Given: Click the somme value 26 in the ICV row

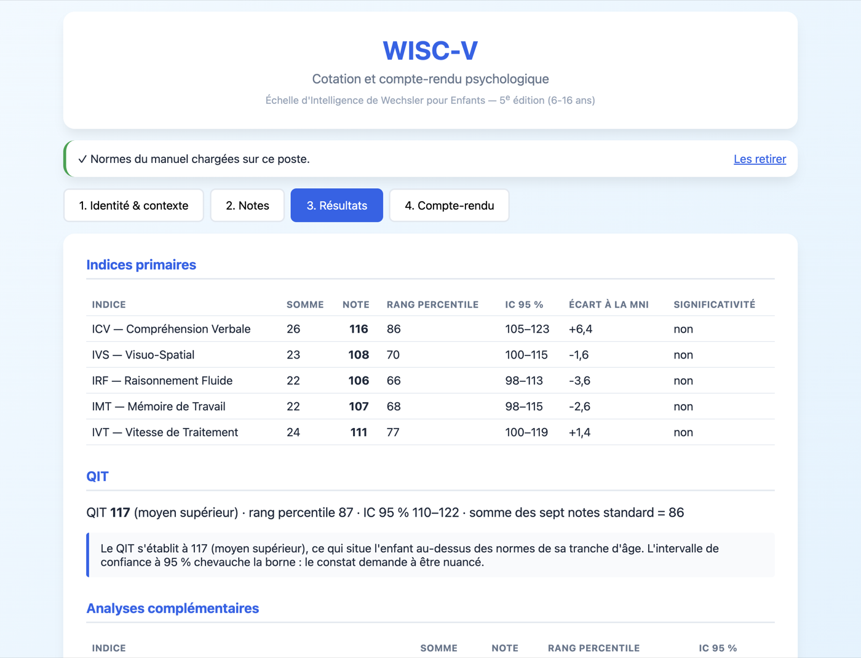Looking at the screenshot, I should [x=293, y=329].
